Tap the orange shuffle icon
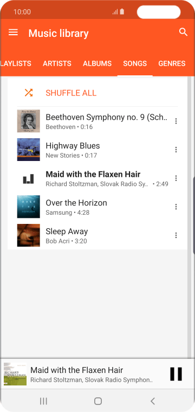195x412 pixels. [29, 93]
